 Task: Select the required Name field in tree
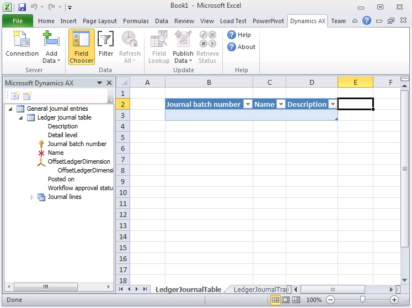click(x=56, y=153)
